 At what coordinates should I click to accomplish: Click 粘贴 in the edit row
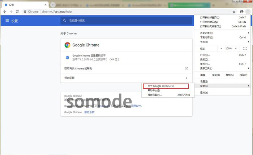244,75
